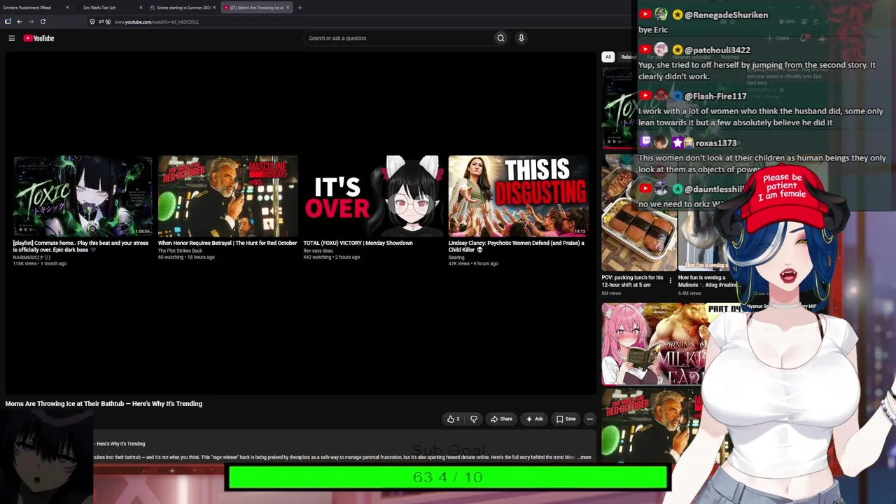
Task: Click chat username @RenegadeShuriken
Action: [x=726, y=15]
